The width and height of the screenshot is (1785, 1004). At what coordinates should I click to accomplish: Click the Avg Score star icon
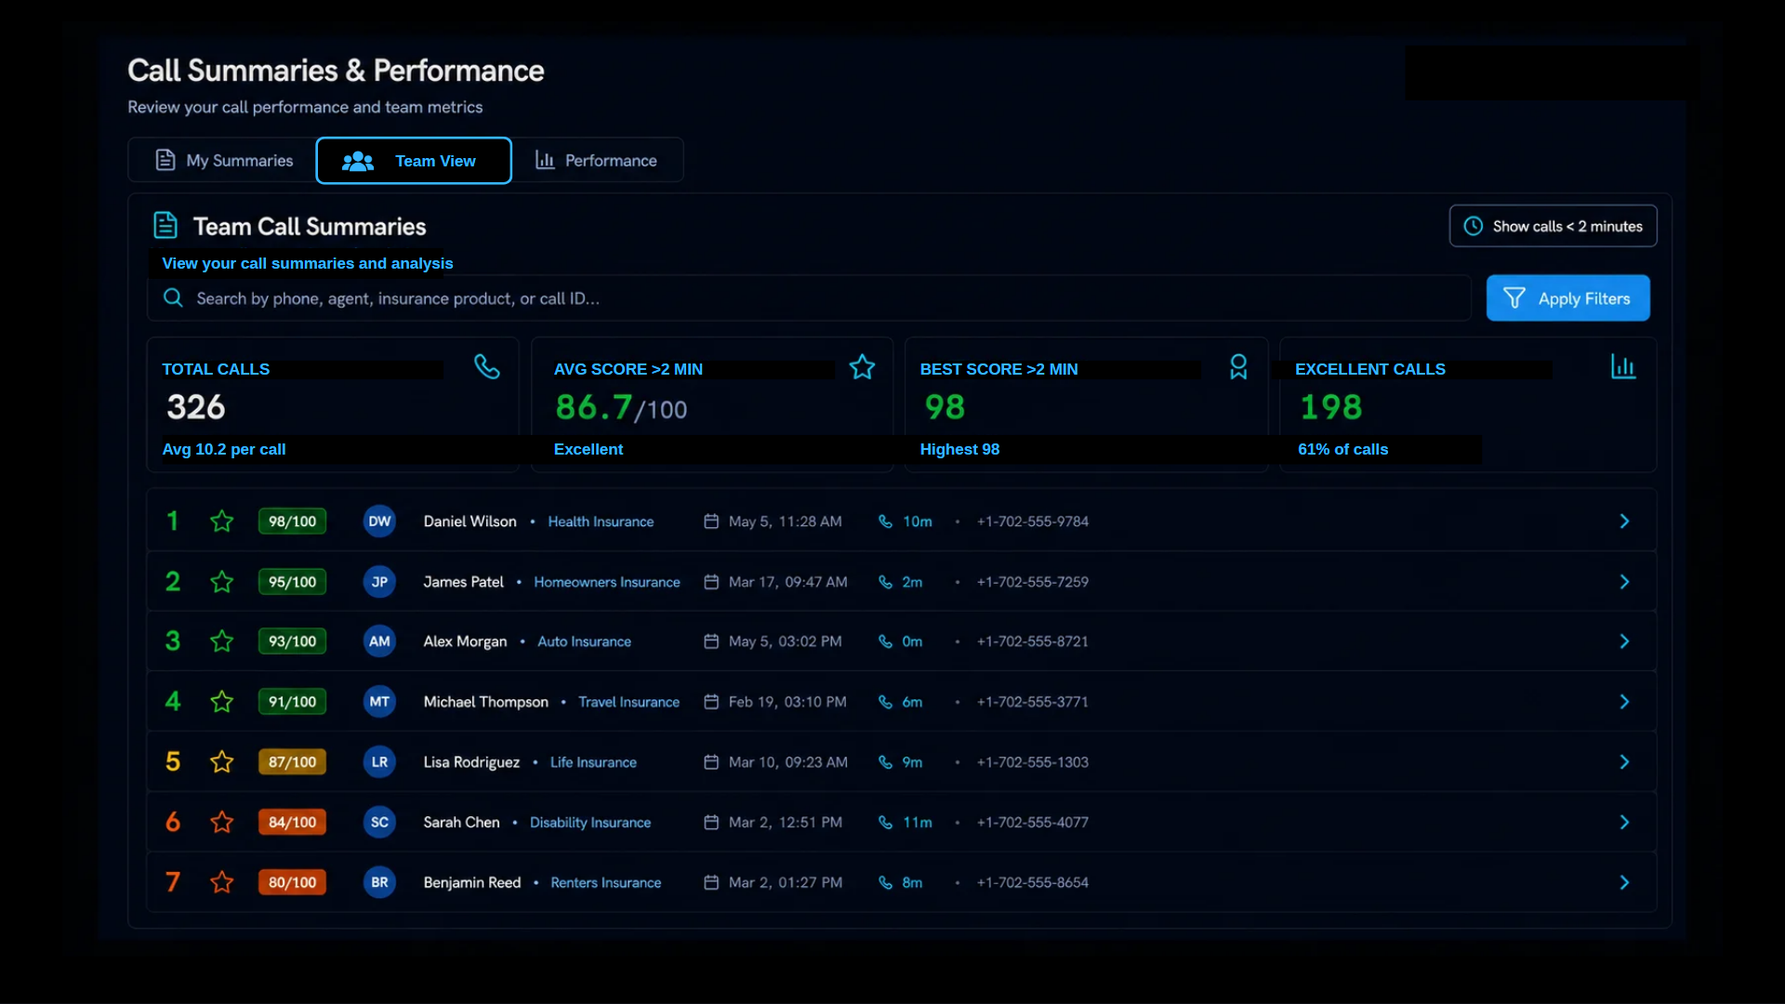tap(863, 366)
